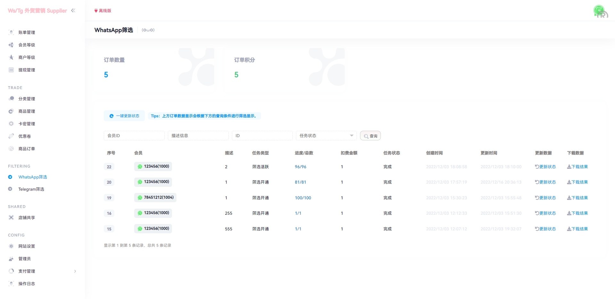Download results for order 15
This screenshot has width=615, height=299.
click(578, 229)
